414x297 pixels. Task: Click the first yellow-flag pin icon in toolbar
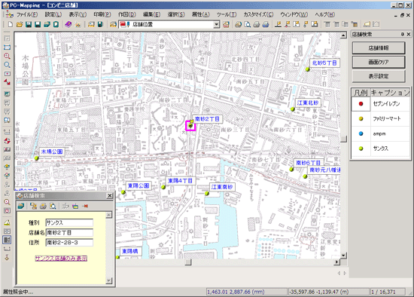tap(278, 25)
